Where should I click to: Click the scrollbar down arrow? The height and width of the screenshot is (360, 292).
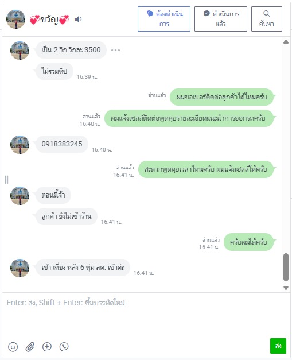pos(286,288)
